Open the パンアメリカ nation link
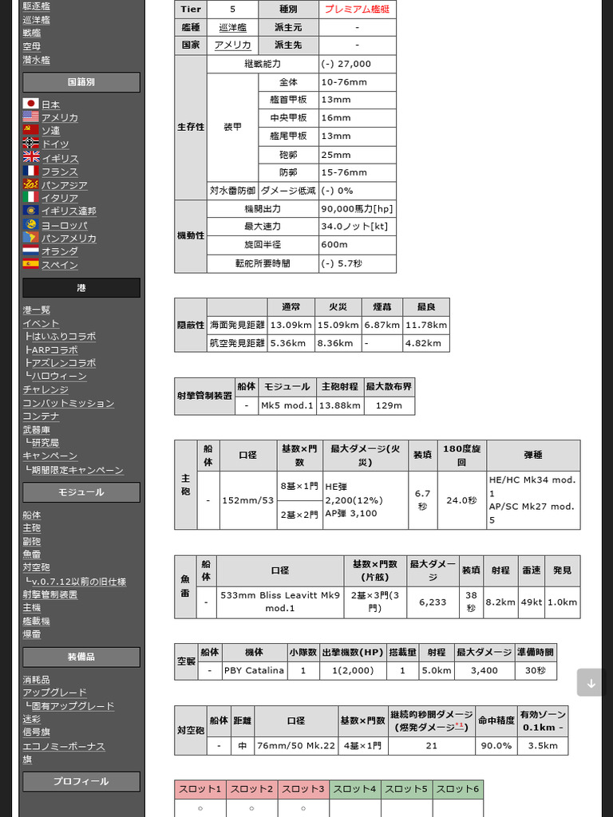The height and width of the screenshot is (817, 613). point(69,238)
